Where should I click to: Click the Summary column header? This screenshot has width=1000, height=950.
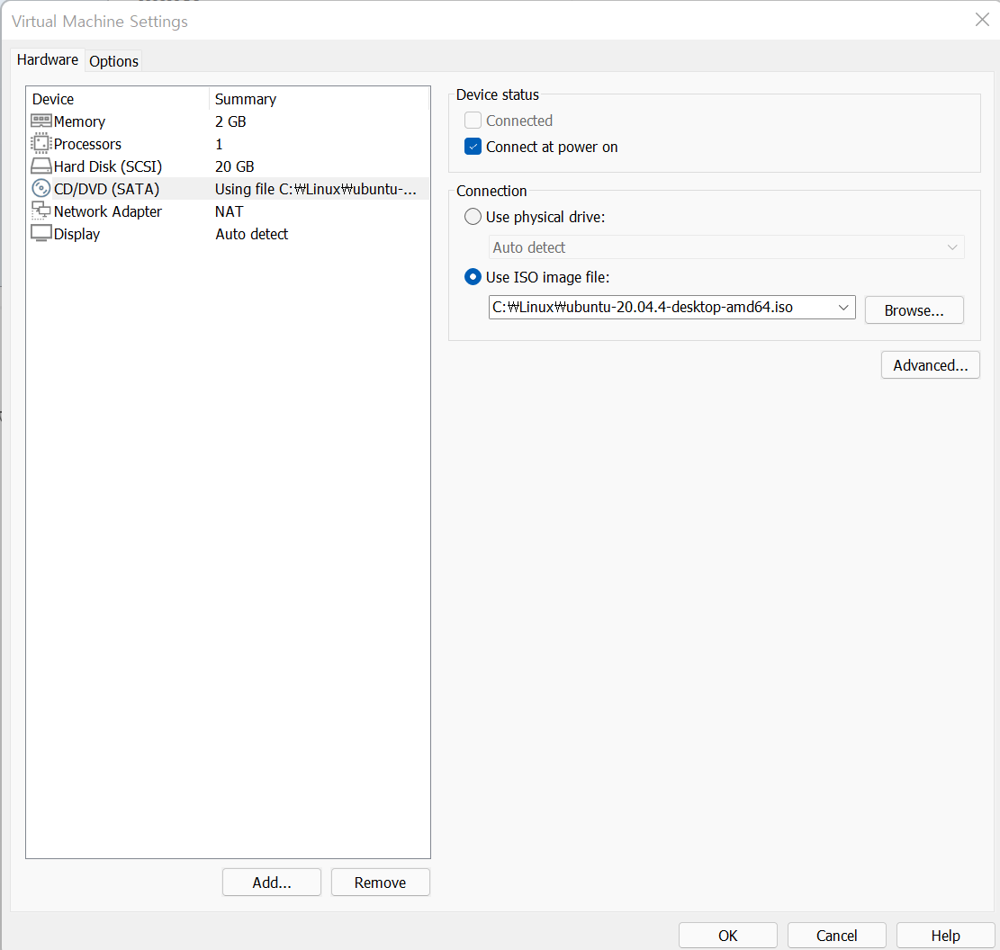(319, 99)
